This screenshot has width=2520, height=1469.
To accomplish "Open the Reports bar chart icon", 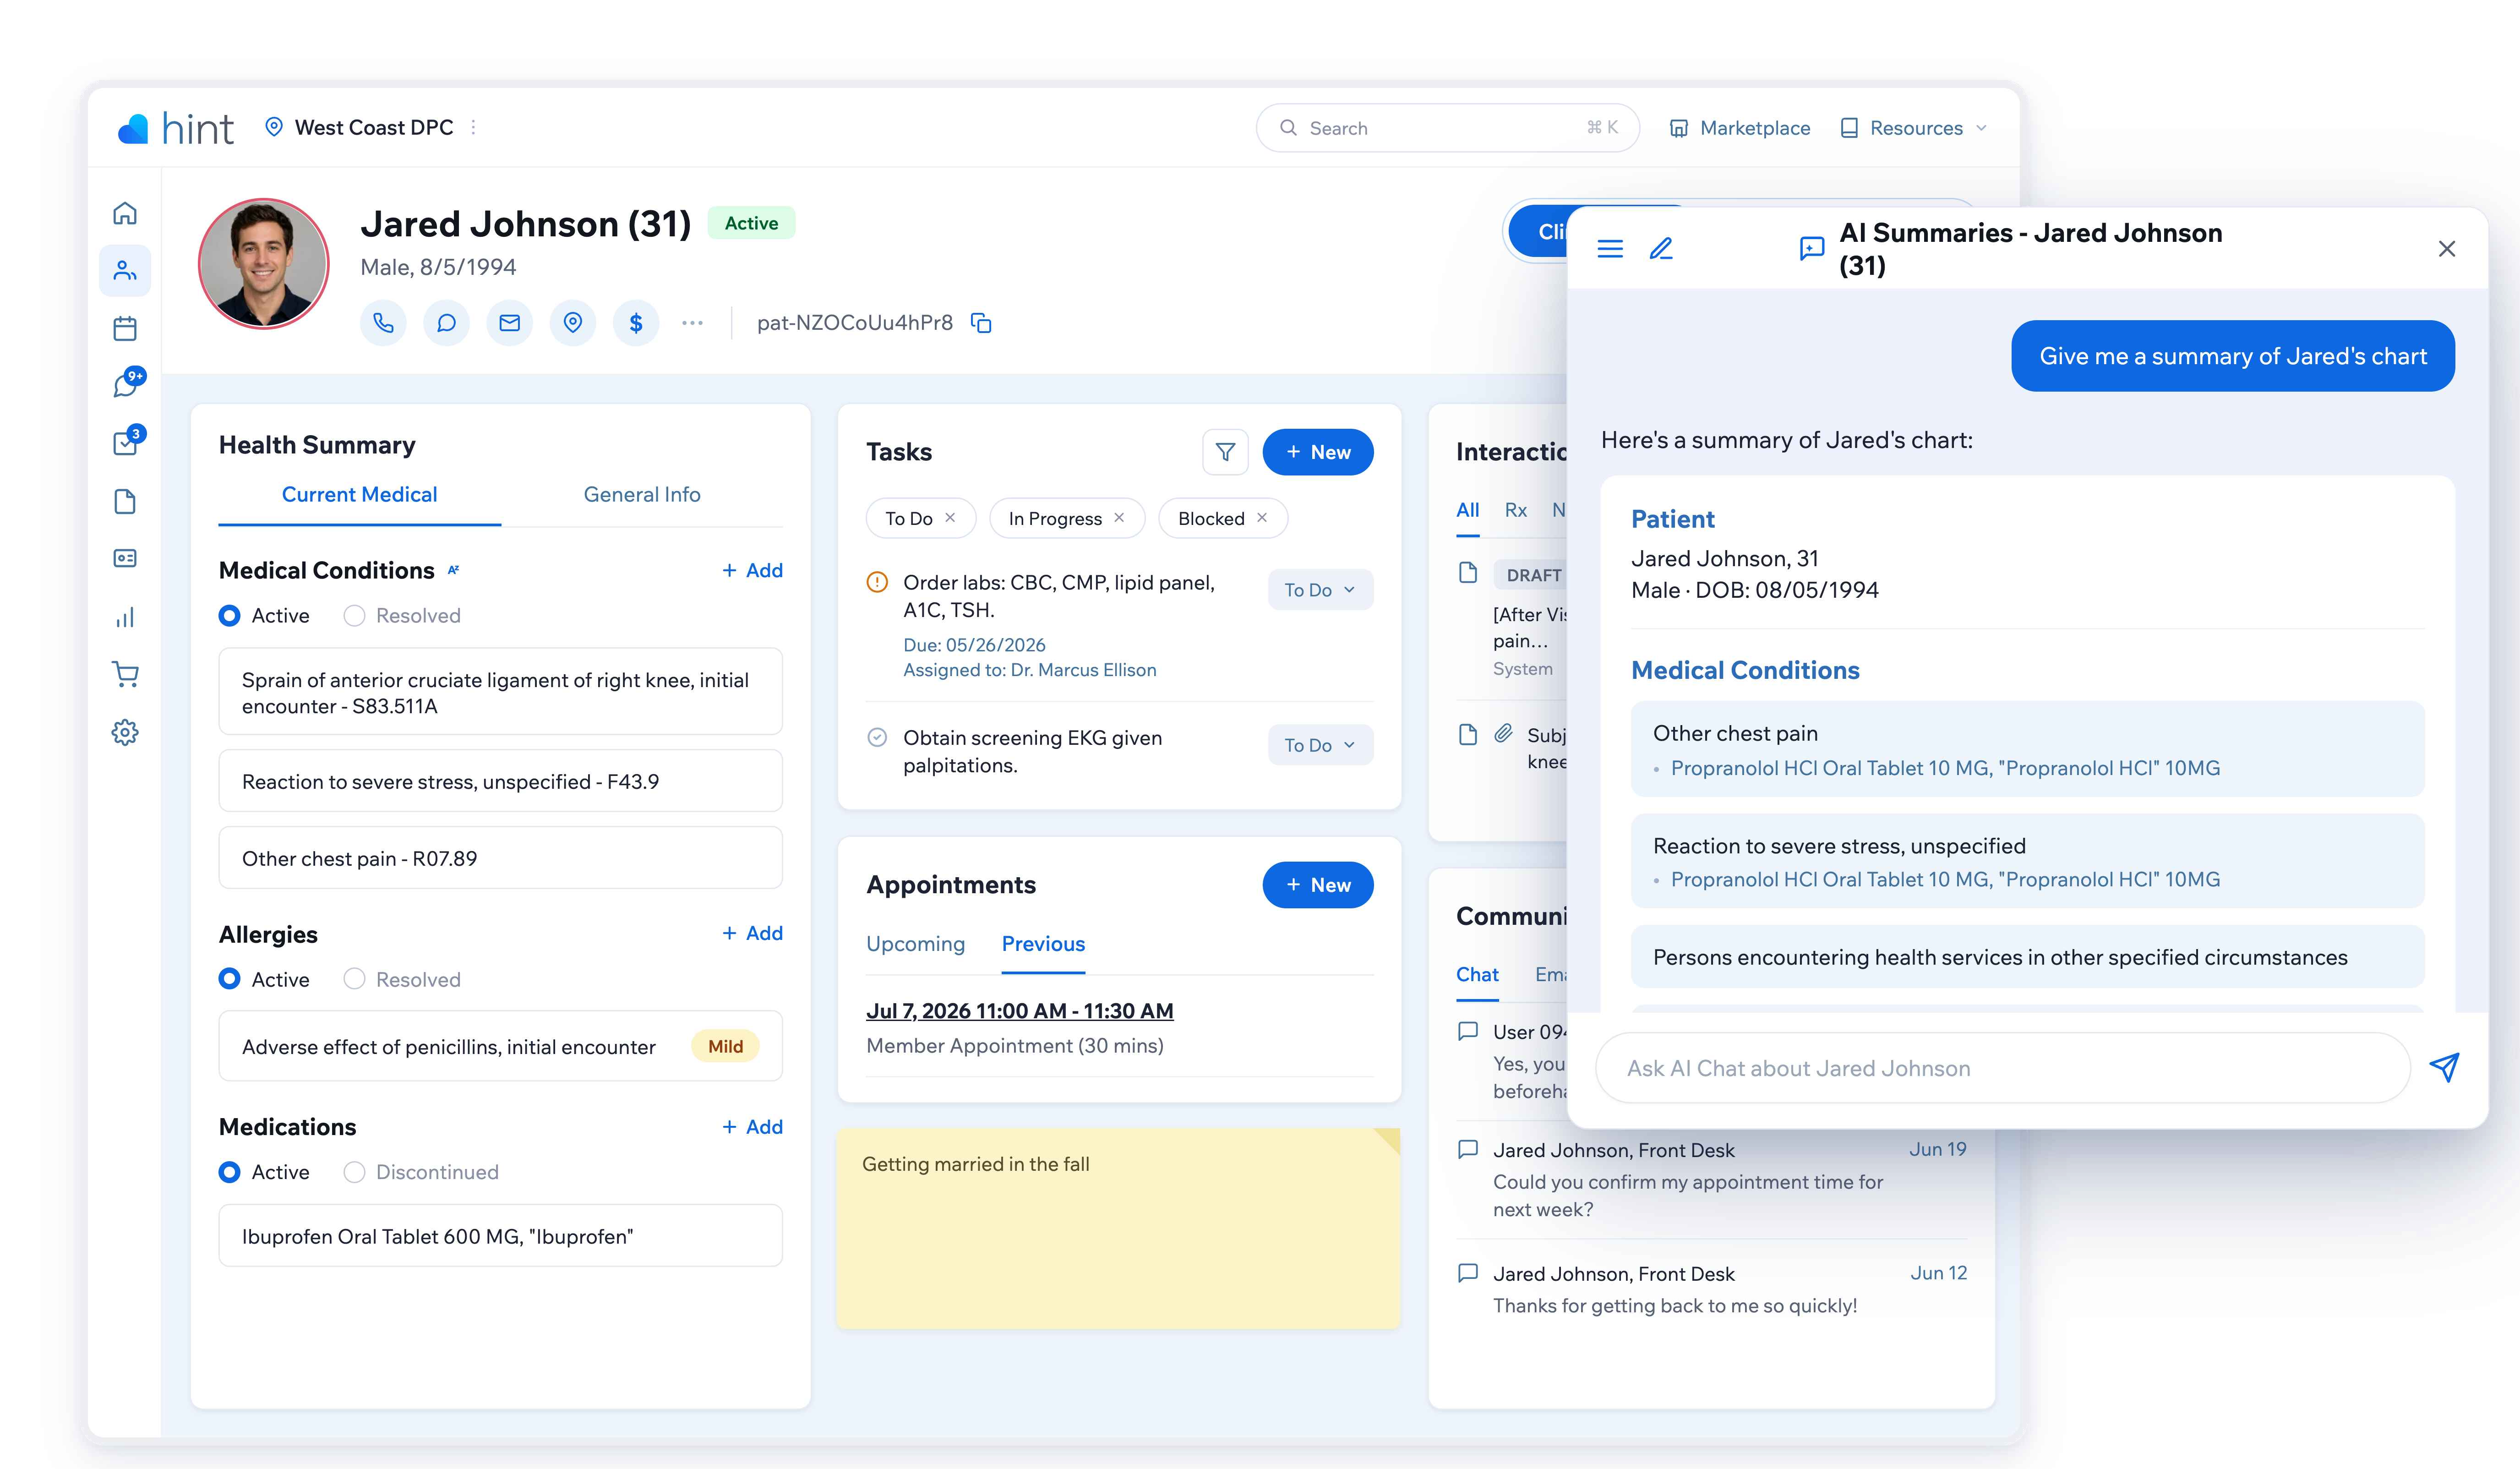I will [x=125, y=617].
